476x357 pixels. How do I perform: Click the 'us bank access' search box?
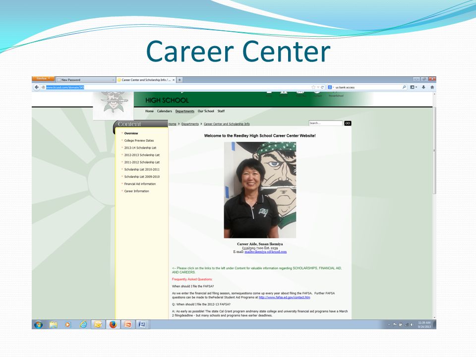pyautogui.click(x=368, y=87)
